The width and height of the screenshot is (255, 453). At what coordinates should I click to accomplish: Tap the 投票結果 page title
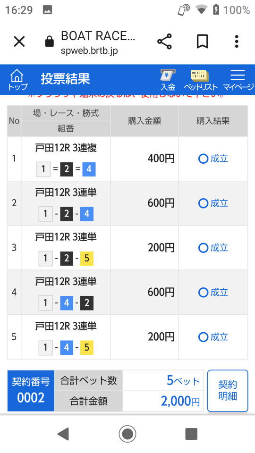click(65, 79)
